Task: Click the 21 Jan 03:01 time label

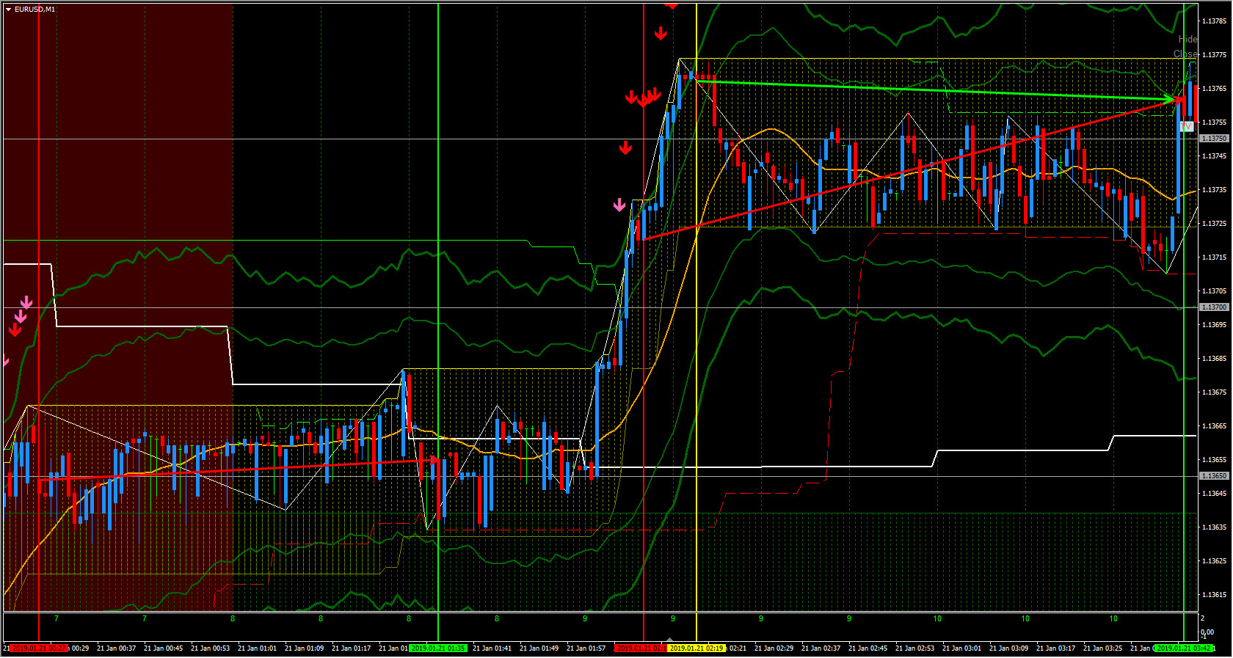Action: click(x=961, y=648)
